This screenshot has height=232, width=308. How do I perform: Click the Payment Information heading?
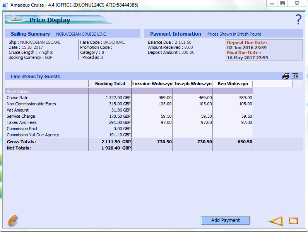click(x=176, y=34)
